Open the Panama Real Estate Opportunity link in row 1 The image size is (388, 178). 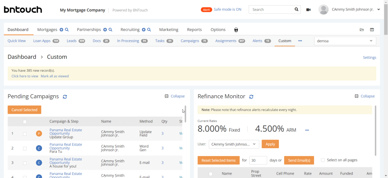pos(66,132)
